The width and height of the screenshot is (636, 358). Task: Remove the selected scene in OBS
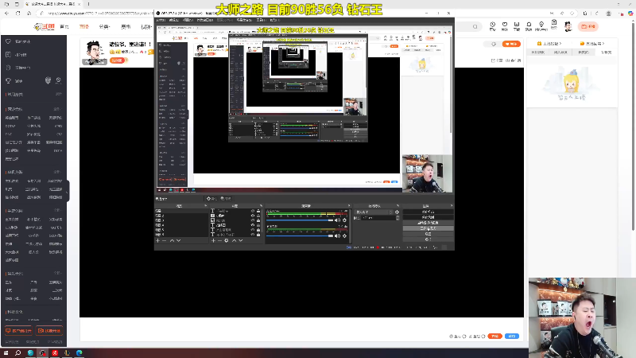[x=165, y=241]
